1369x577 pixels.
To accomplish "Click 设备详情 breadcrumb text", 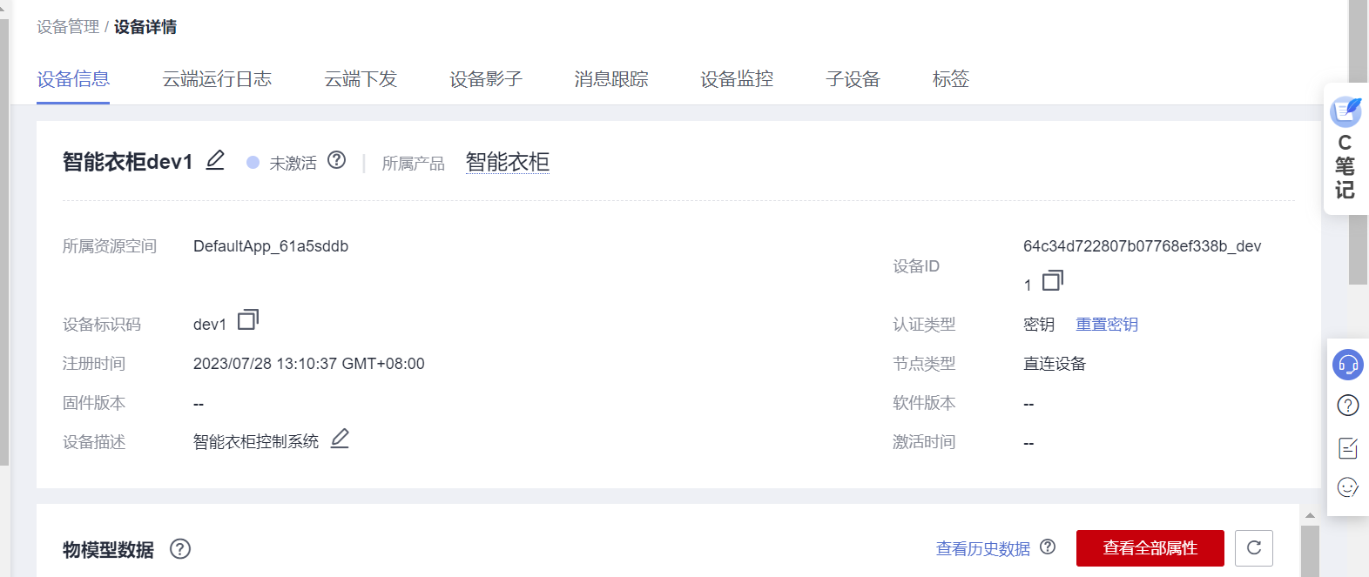I will pyautogui.click(x=145, y=27).
